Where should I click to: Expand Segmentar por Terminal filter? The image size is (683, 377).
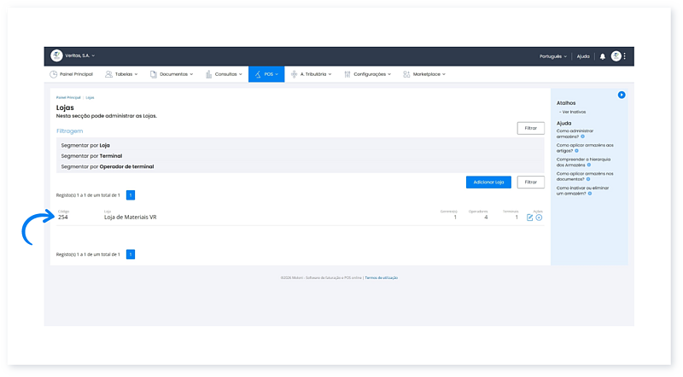point(91,156)
